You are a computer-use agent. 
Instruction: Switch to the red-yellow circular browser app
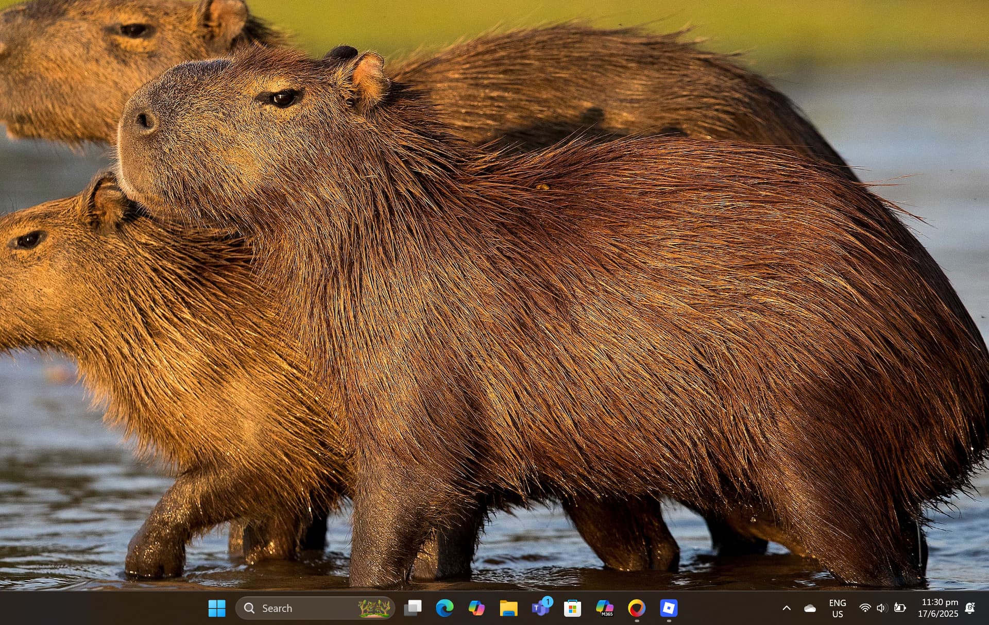click(637, 608)
